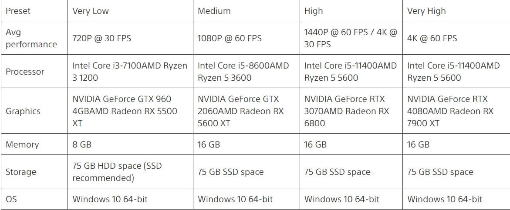
Task: Click the 4K @ 60 FPS cell
Action: [x=456, y=38]
